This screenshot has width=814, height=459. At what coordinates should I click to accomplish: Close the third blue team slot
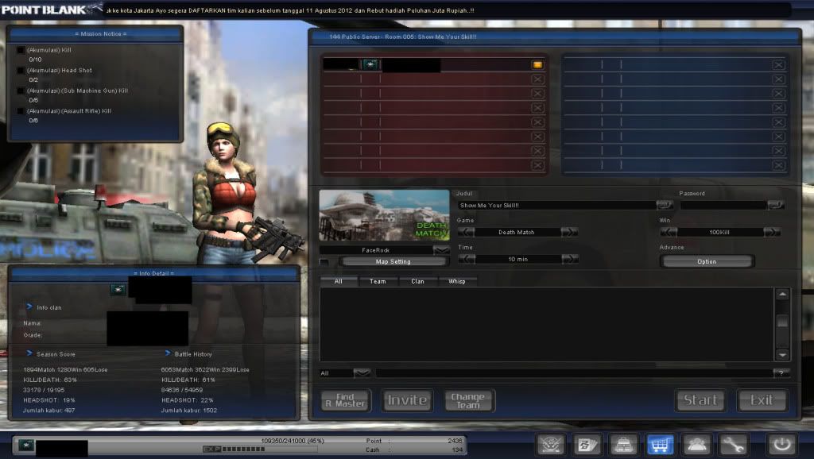(778, 94)
